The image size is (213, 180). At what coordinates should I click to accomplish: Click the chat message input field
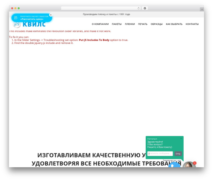[x=160, y=154]
